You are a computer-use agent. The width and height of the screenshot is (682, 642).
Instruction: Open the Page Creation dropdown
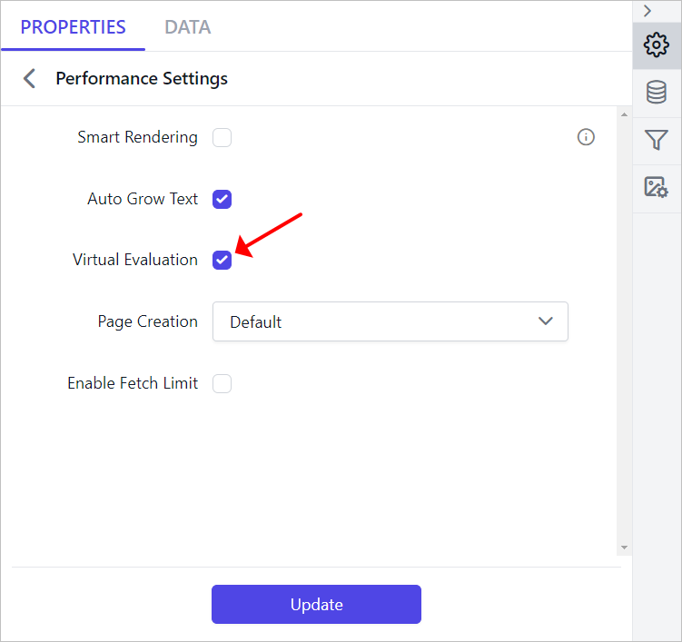click(x=390, y=321)
